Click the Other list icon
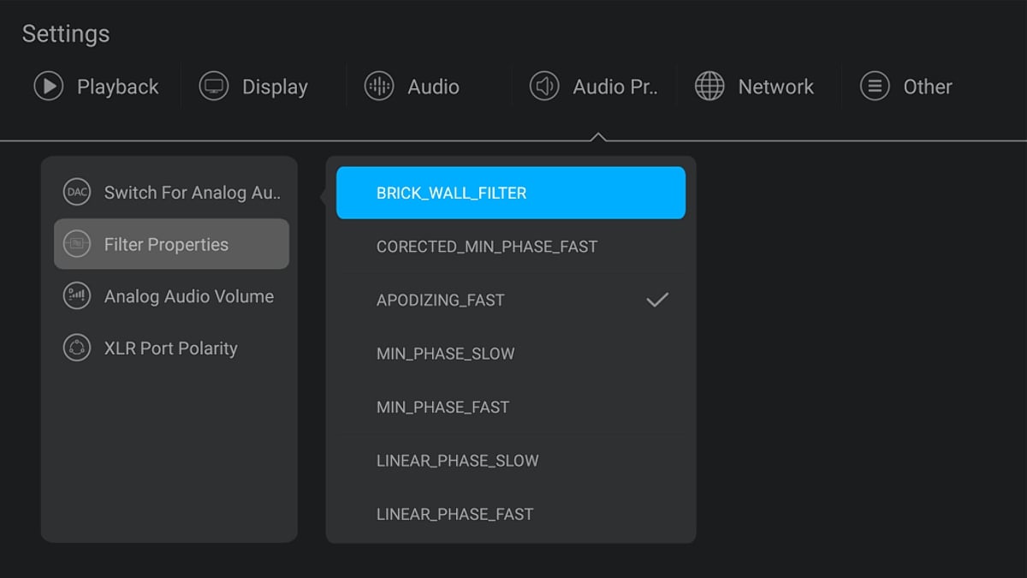This screenshot has width=1027, height=578. 875,86
